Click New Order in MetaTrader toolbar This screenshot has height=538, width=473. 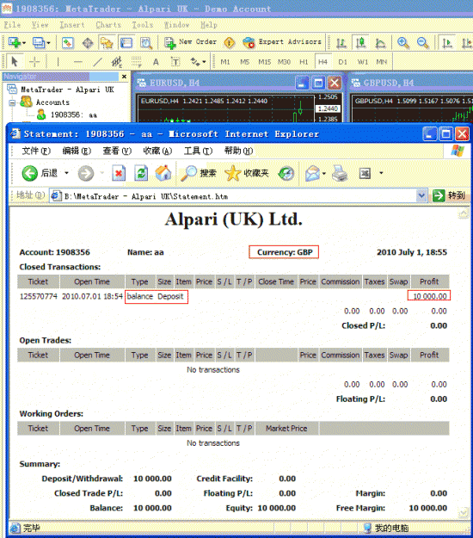pyautogui.click(x=191, y=42)
